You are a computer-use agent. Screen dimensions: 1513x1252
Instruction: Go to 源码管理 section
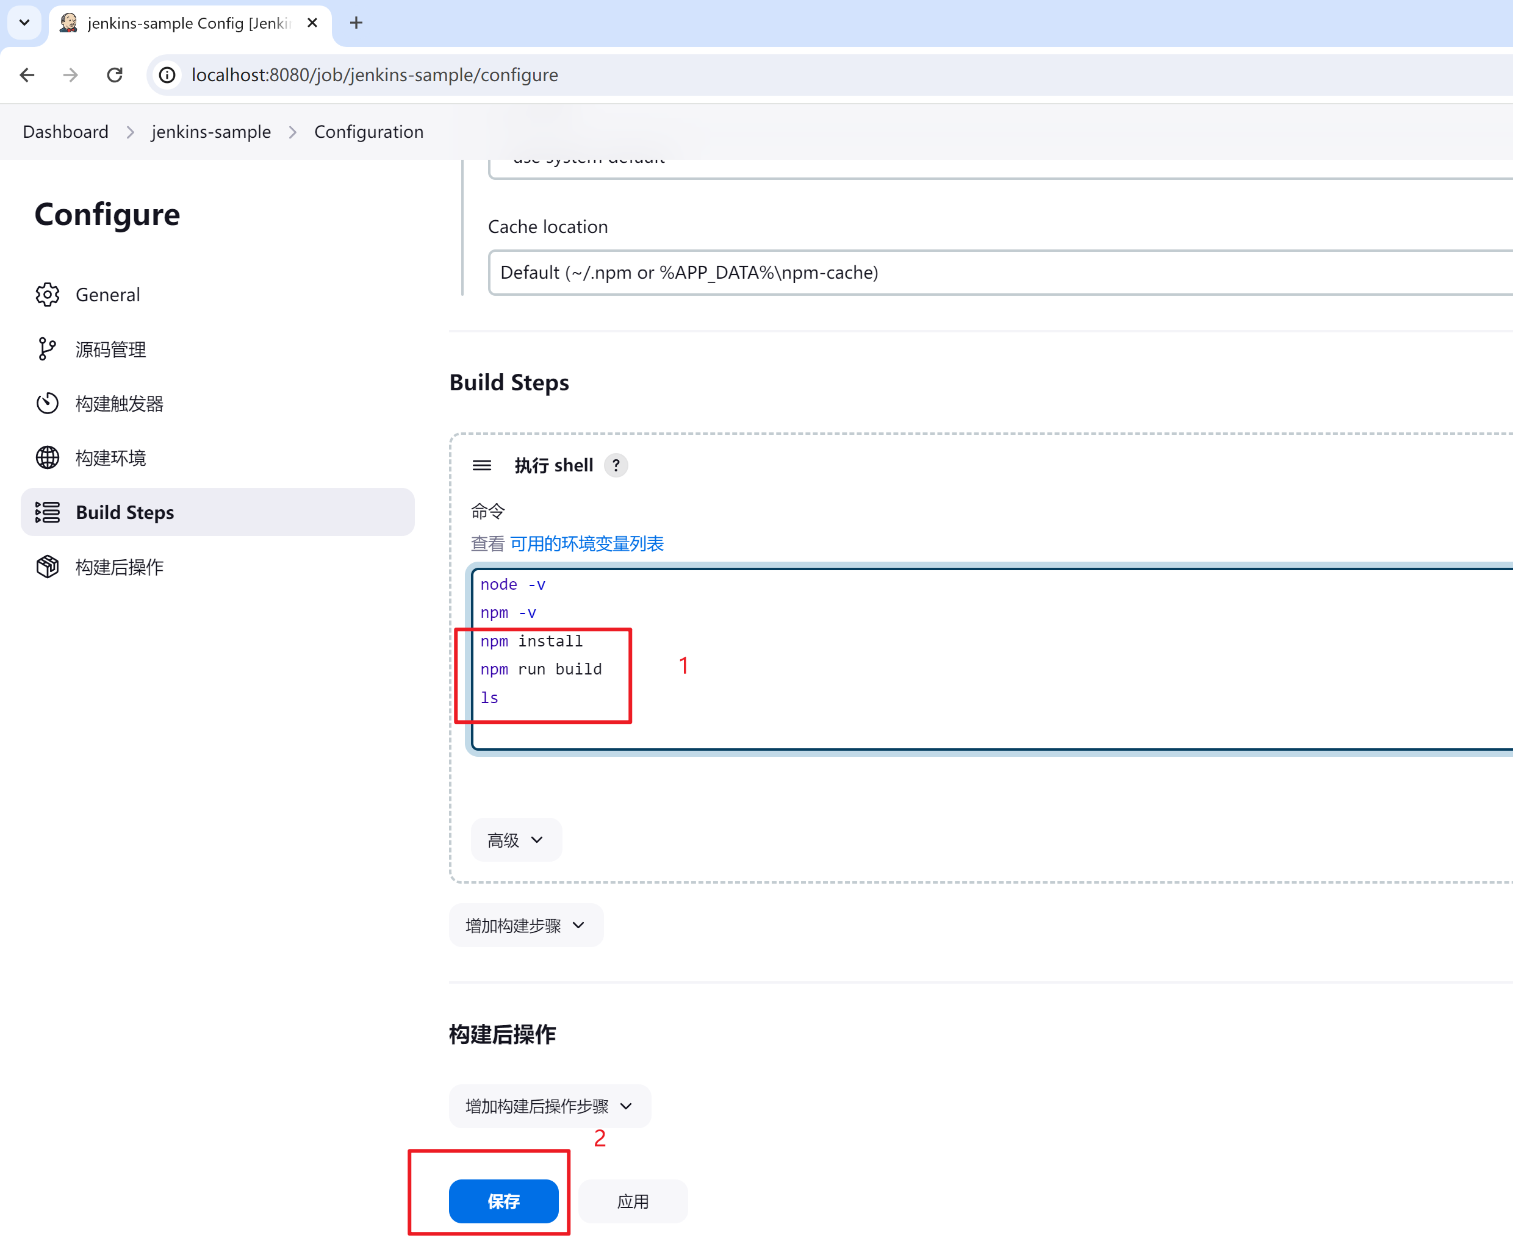tap(218, 349)
